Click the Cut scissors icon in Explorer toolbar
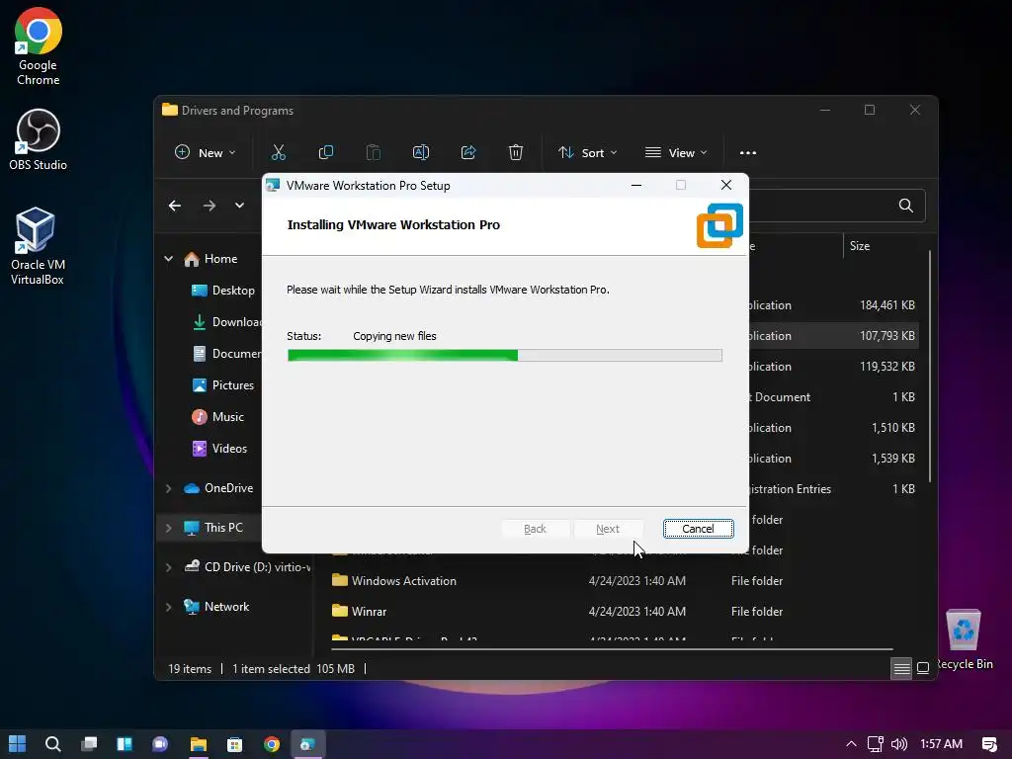The image size is (1012, 759). click(x=278, y=153)
